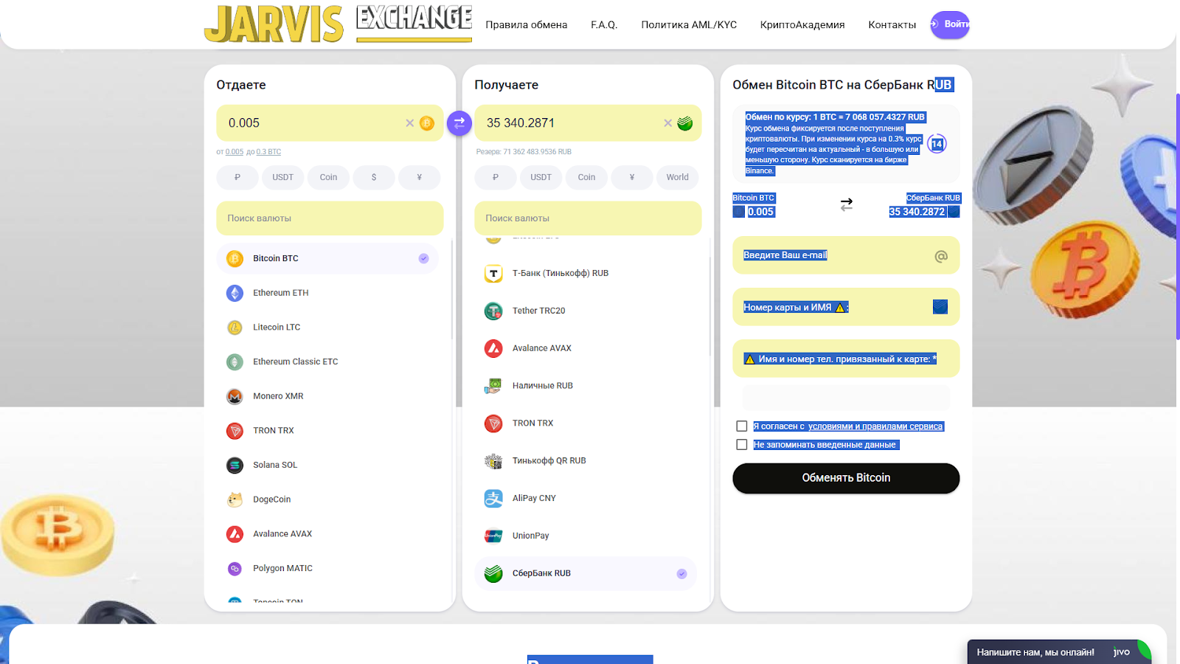Image resolution: width=1180 pixels, height=664 pixels.
Task: Clear the 35 340.2871 amount with the X
Action: (x=667, y=123)
